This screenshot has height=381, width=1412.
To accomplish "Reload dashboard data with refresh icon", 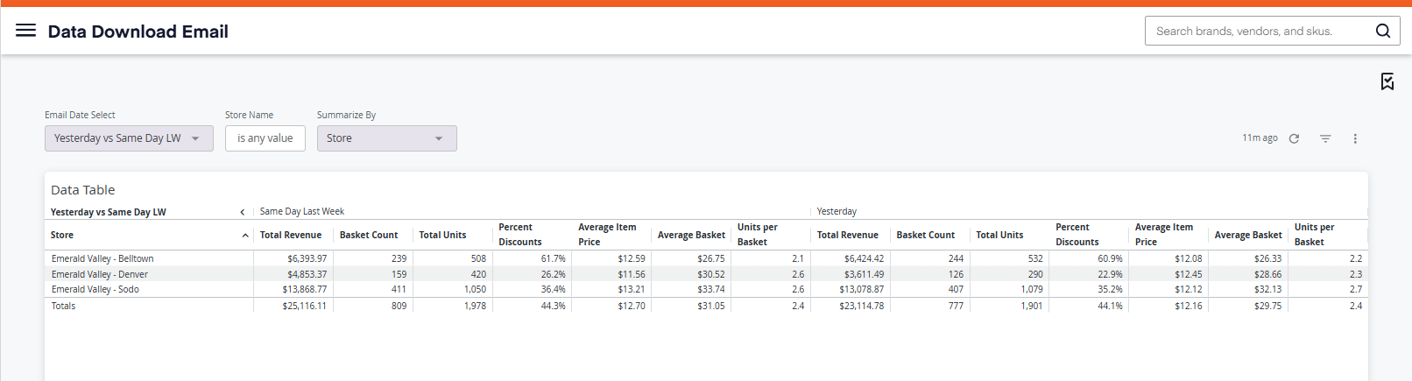I will pos(1294,138).
